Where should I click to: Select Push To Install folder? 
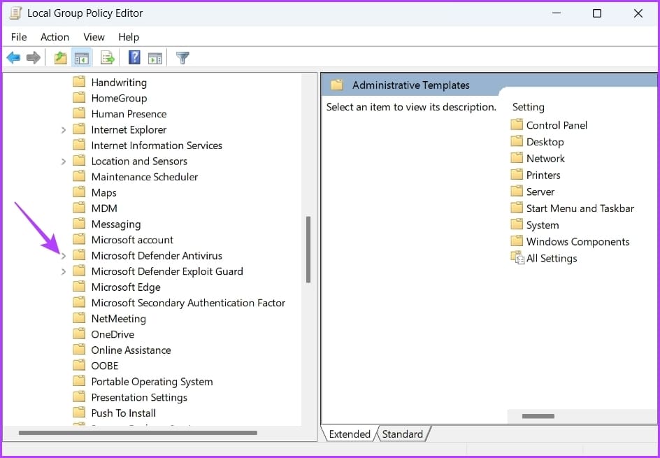coord(123,413)
